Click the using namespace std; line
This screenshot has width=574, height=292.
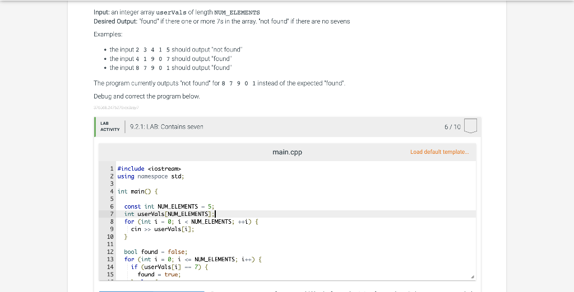tap(150, 176)
